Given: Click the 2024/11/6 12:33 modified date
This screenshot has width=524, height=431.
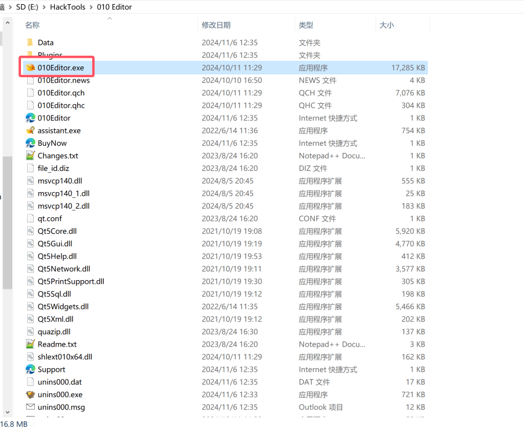Looking at the screenshot, I should click(230, 395).
